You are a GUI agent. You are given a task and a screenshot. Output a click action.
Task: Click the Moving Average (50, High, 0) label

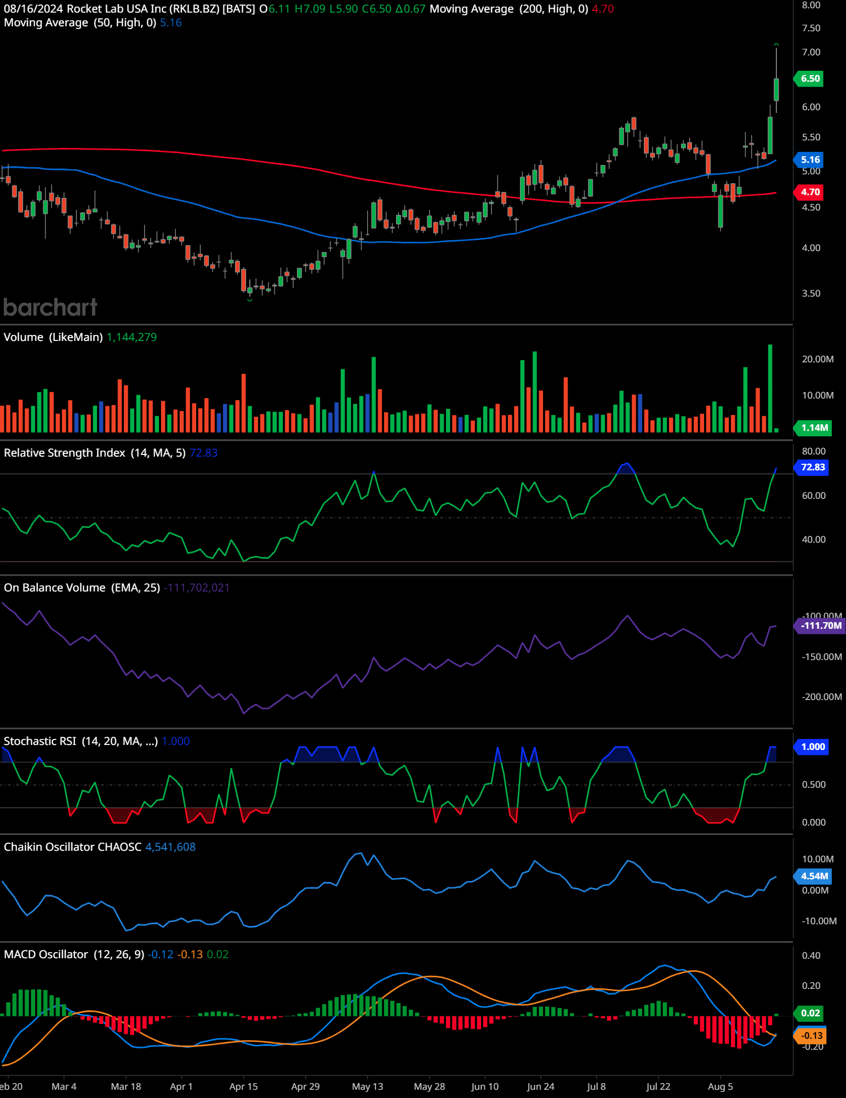pyautogui.click(x=80, y=22)
